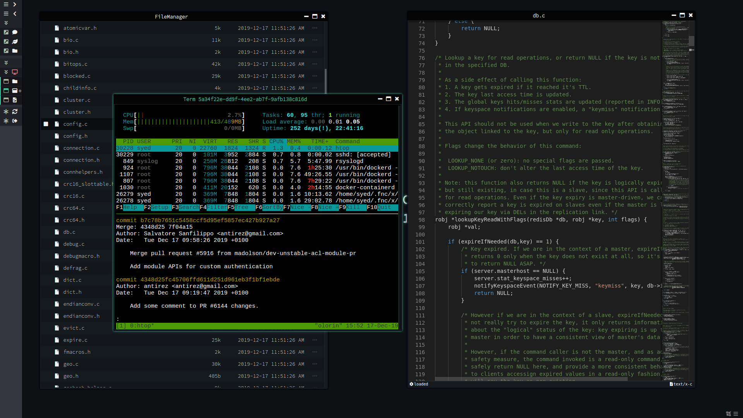743x418 pixels.
Task: Click the FileManager vertical scrollbar thumb
Action: click(x=326, y=81)
